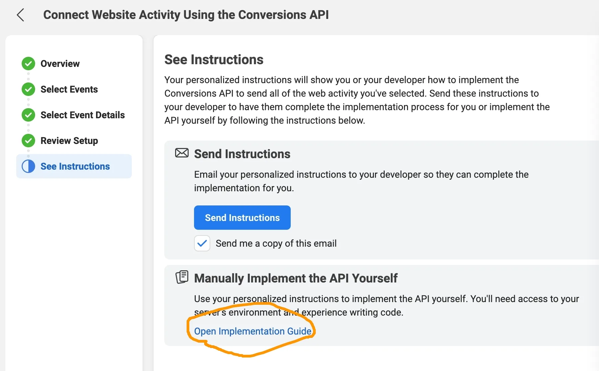Viewport: 599px width, 371px height.
Task: Click the green checkmark beside Select Event Details
Action: click(x=28, y=115)
